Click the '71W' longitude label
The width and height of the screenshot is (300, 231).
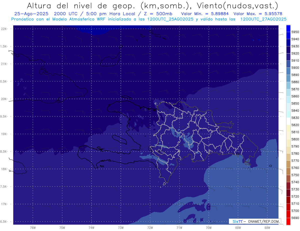(x=179, y=228)
